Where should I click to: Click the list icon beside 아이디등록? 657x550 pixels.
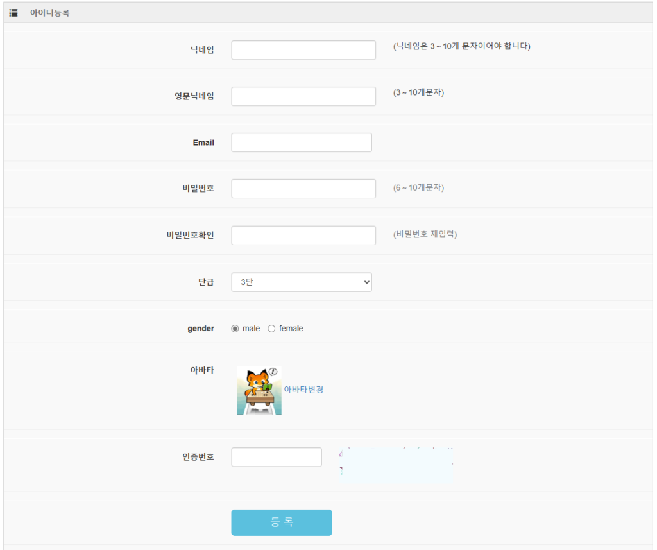tap(13, 13)
